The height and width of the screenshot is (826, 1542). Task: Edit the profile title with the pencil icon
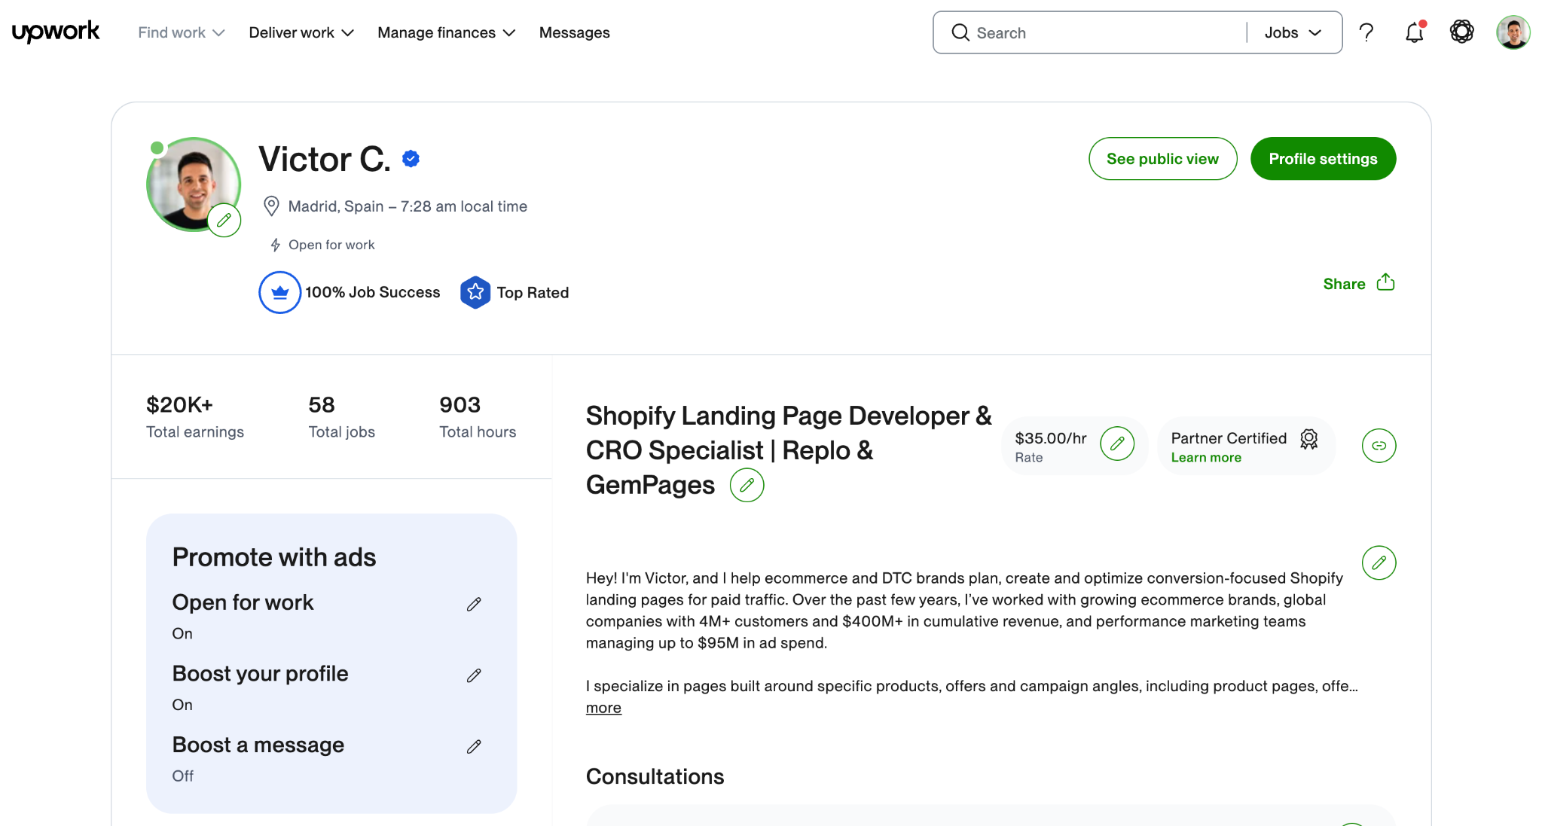click(x=747, y=485)
